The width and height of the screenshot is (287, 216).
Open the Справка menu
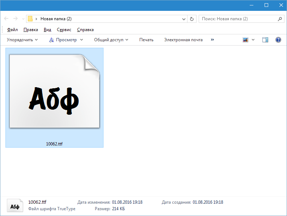85,30
